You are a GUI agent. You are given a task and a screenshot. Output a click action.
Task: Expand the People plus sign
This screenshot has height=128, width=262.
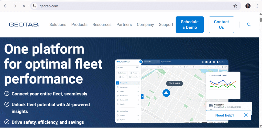pos(138,104)
